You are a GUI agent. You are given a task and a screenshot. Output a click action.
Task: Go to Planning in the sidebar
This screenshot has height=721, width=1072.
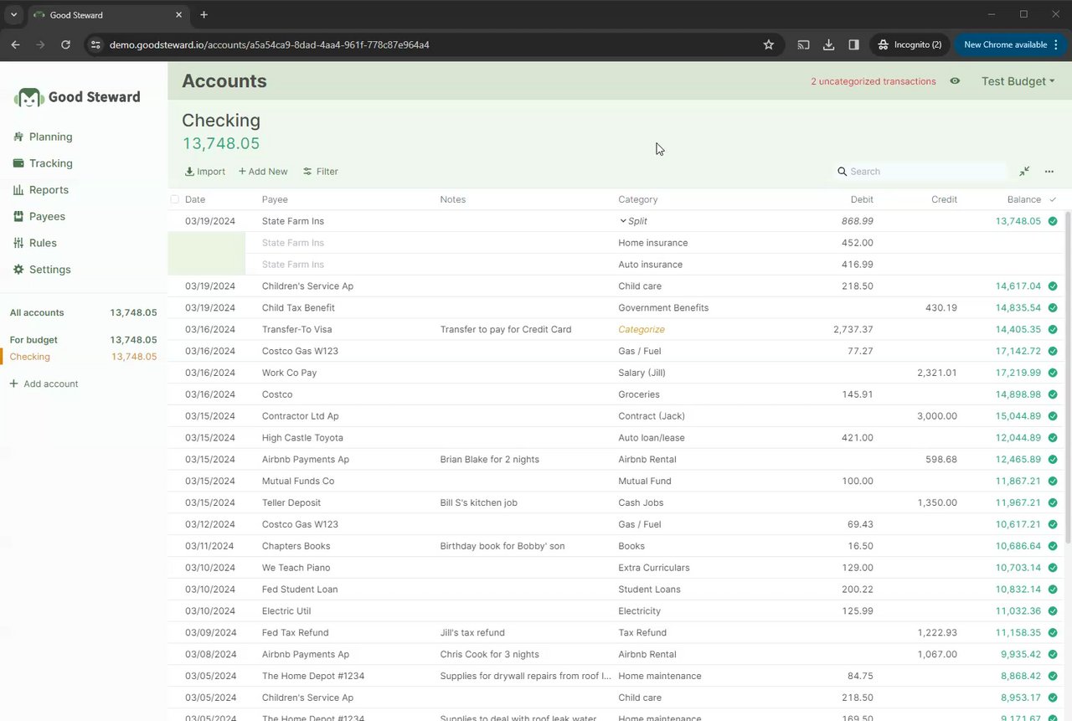point(50,136)
